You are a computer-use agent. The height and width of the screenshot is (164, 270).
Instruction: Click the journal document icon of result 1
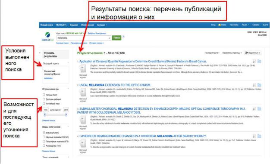click(x=83, y=69)
